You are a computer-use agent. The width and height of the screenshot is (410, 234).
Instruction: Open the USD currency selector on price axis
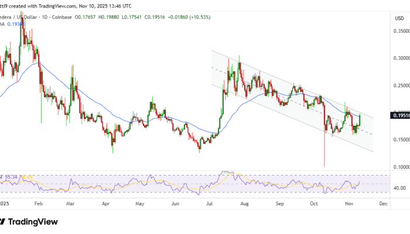click(x=399, y=18)
